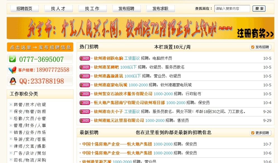Click the arrow icon beside 司机/物流/采购
Viewport: 278px width, 163px height.
pyautogui.click(x=11, y=160)
